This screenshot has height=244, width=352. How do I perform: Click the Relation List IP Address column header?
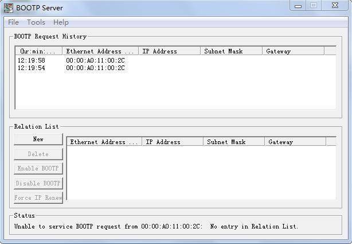[173, 142]
